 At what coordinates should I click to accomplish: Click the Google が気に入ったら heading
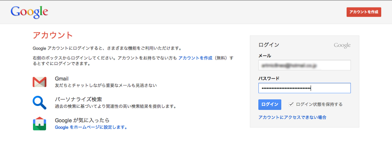(82, 120)
